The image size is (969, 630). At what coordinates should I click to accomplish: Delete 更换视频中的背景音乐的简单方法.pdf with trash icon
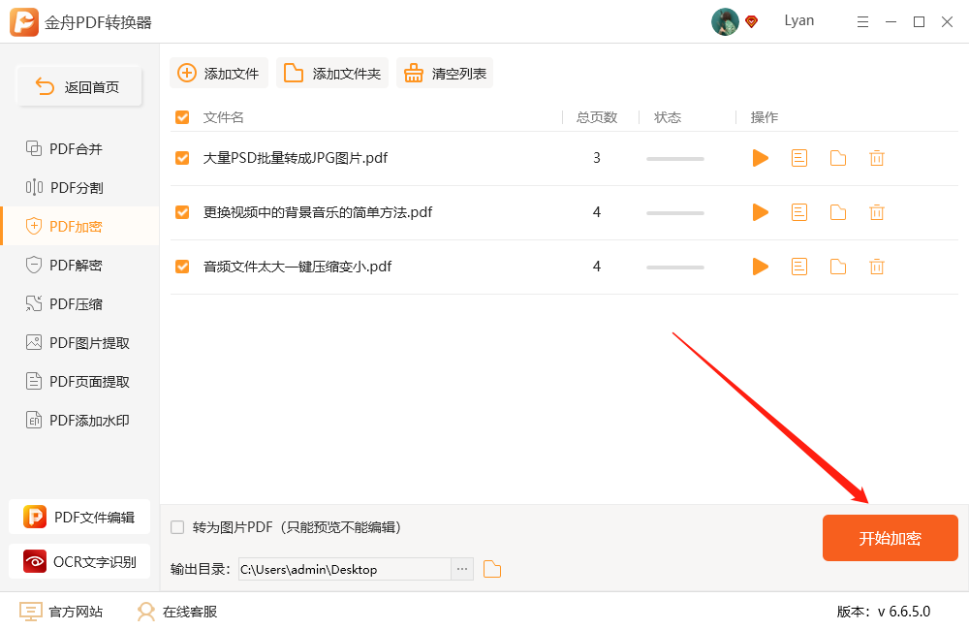(877, 212)
